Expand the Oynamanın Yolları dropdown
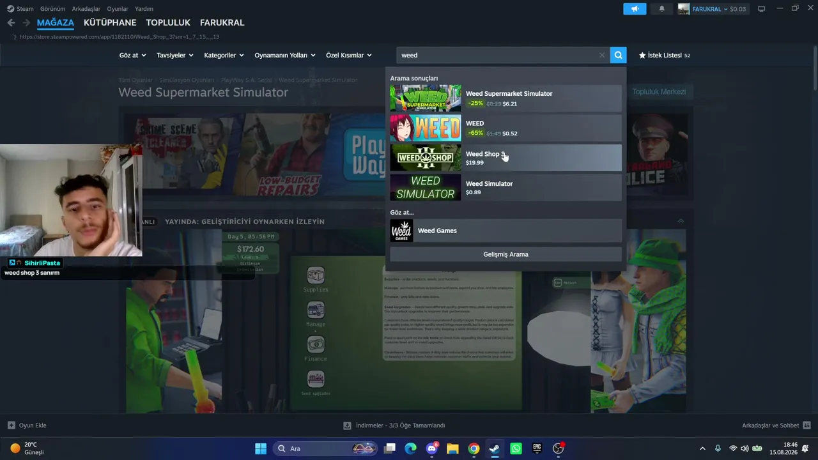The height and width of the screenshot is (460, 818). tap(285, 56)
